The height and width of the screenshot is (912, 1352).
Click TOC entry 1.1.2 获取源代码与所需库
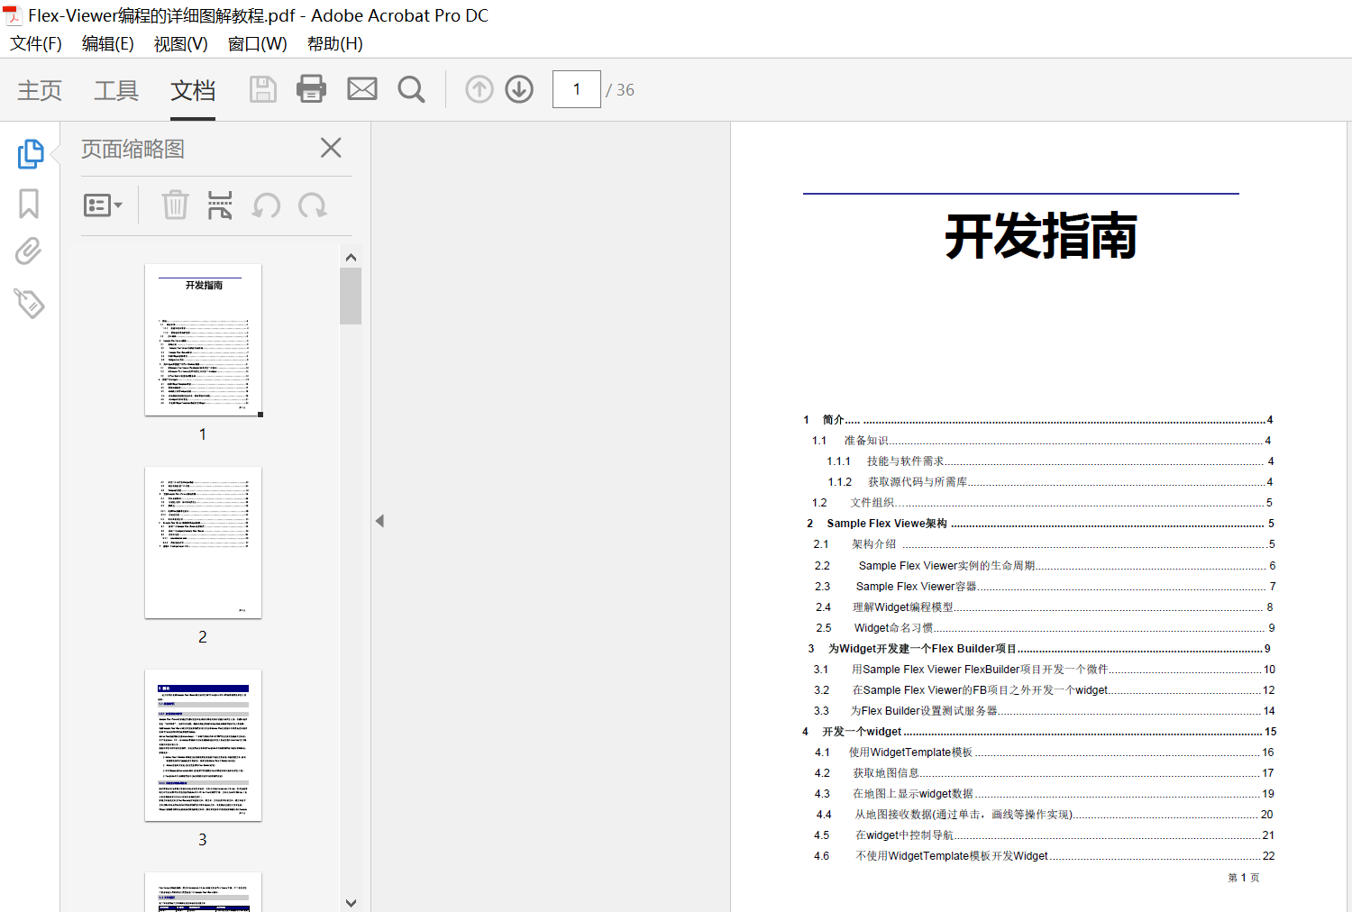1050,482
